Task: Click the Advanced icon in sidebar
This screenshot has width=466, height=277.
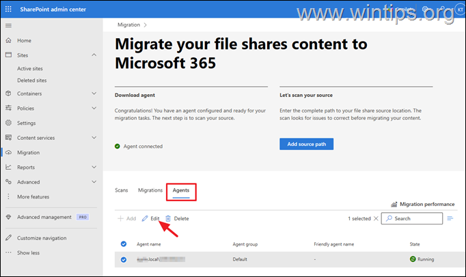Action: pos(9,181)
